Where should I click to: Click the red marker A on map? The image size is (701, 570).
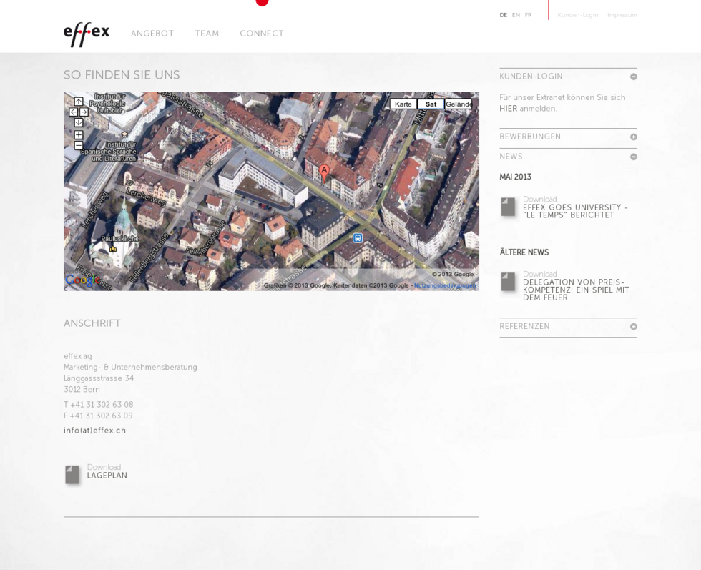pyautogui.click(x=324, y=173)
